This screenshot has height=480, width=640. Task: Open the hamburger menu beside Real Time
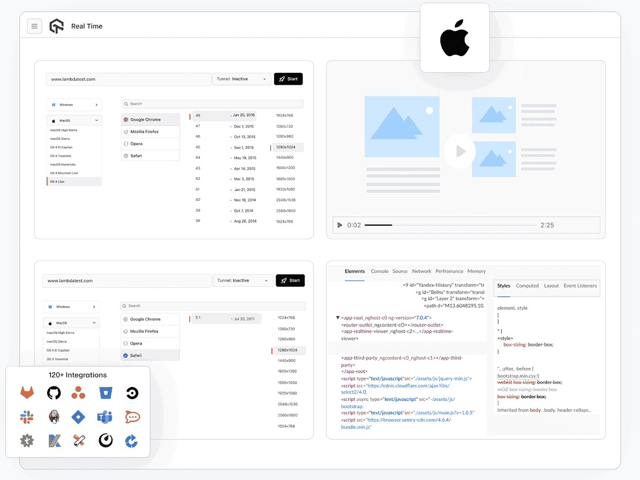tap(34, 26)
